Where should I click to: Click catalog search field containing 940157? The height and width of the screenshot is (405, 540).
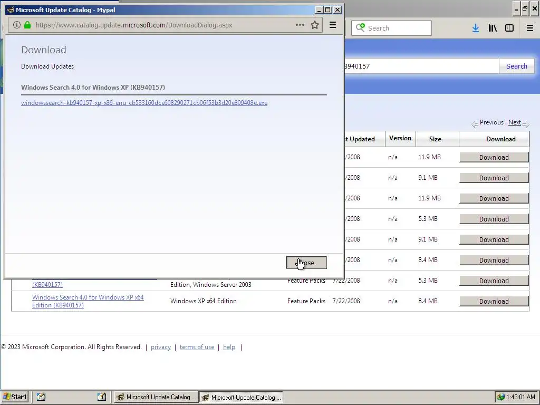point(421,66)
